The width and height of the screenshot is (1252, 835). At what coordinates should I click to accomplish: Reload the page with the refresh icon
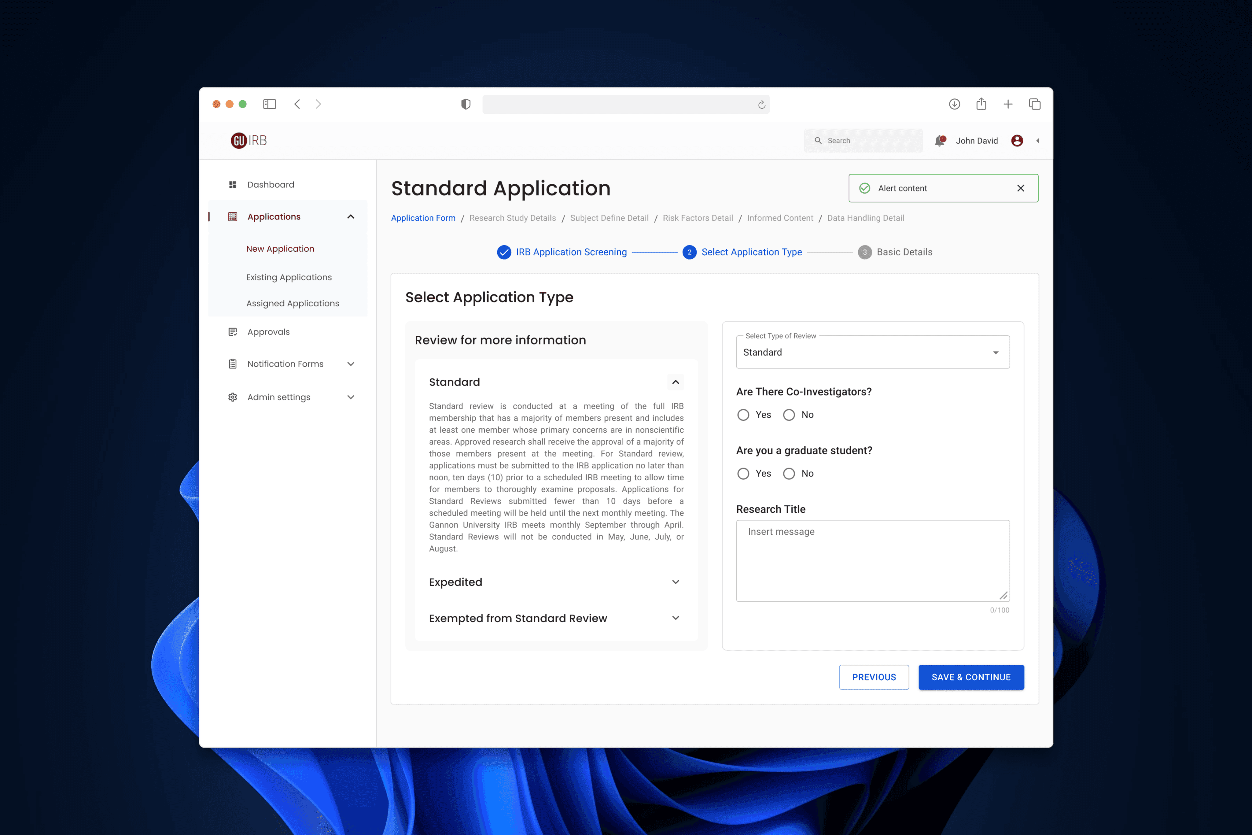click(x=762, y=104)
